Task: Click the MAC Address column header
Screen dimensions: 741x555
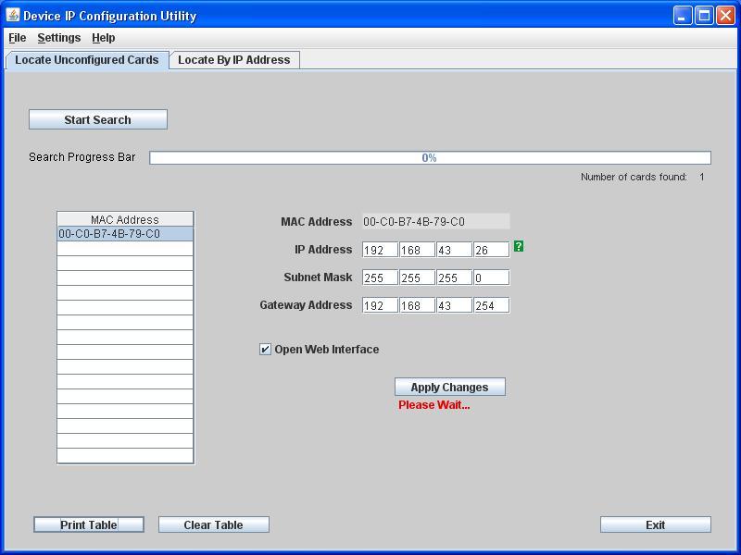Action: (125, 218)
